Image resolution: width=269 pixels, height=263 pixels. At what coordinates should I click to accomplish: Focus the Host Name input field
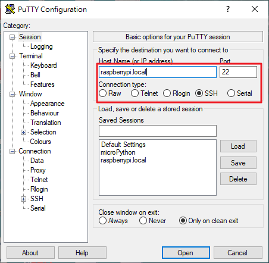point(158,72)
